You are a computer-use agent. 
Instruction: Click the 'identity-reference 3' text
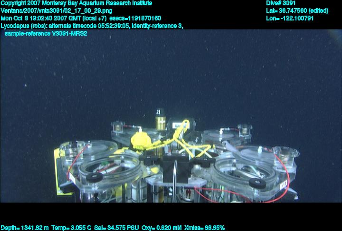point(158,26)
